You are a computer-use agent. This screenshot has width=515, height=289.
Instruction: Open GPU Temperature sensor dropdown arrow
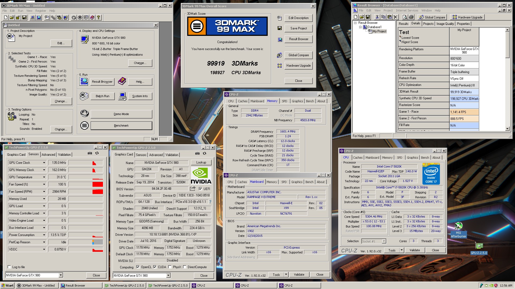[x=44, y=177]
